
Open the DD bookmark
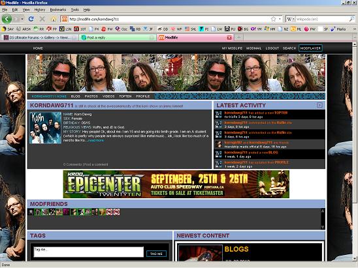pyautogui.click(x=163, y=29)
